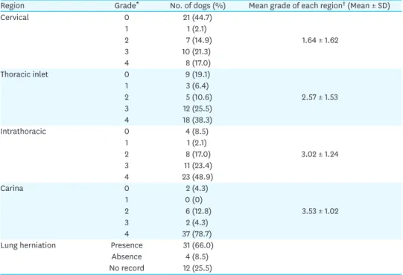Click the value 6 (12.8)
The height and width of the screenshot is (275, 403).
[198, 211]
